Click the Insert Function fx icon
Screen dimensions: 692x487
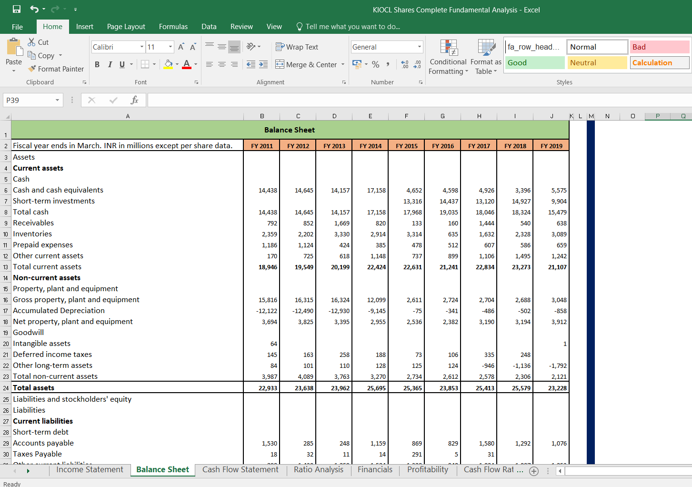[134, 100]
